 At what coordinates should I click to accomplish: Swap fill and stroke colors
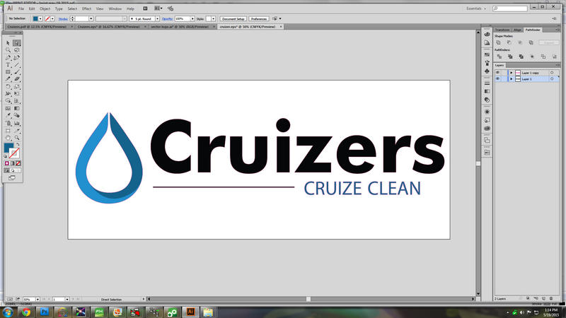pyautogui.click(x=18, y=144)
